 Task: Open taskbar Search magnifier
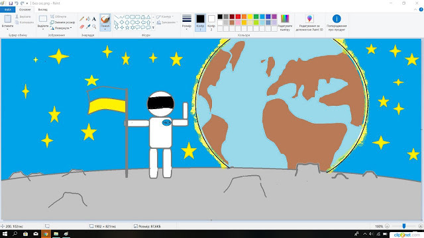coord(15,233)
